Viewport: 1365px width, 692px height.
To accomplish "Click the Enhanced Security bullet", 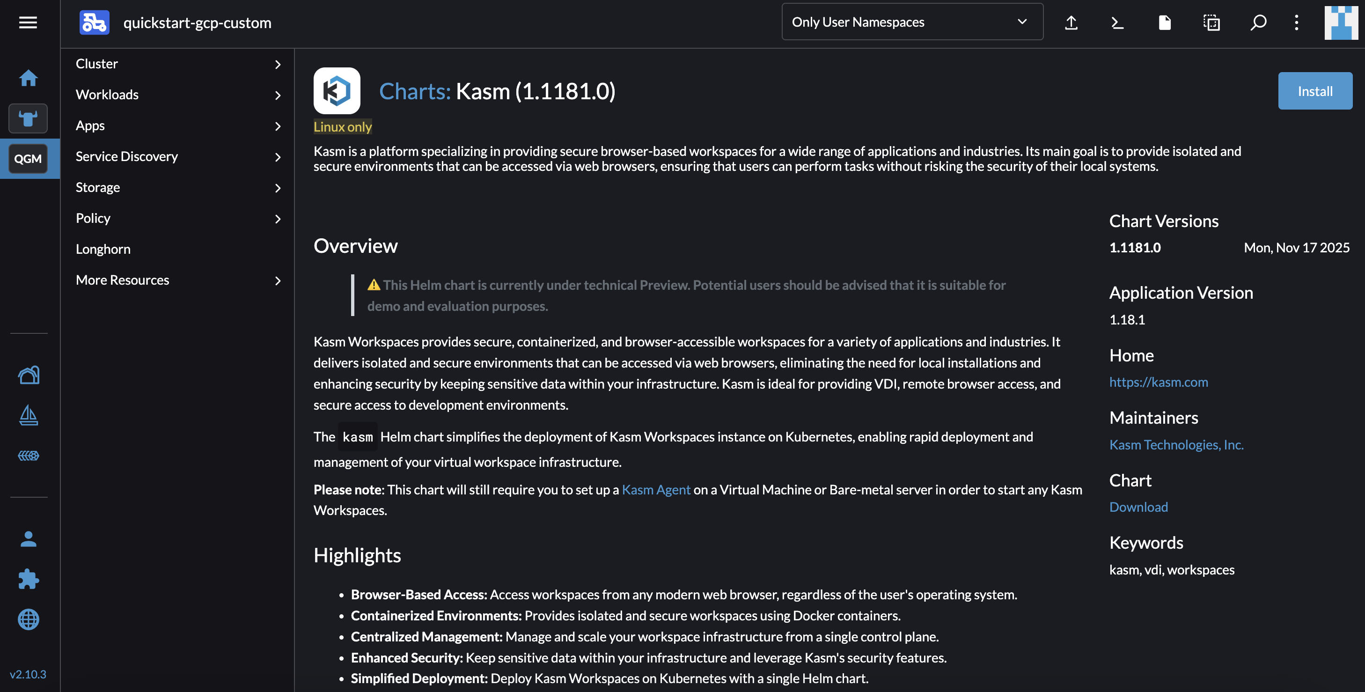I will pos(649,657).
